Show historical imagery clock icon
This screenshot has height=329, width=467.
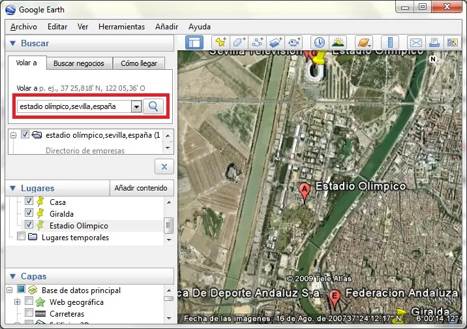(x=320, y=42)
